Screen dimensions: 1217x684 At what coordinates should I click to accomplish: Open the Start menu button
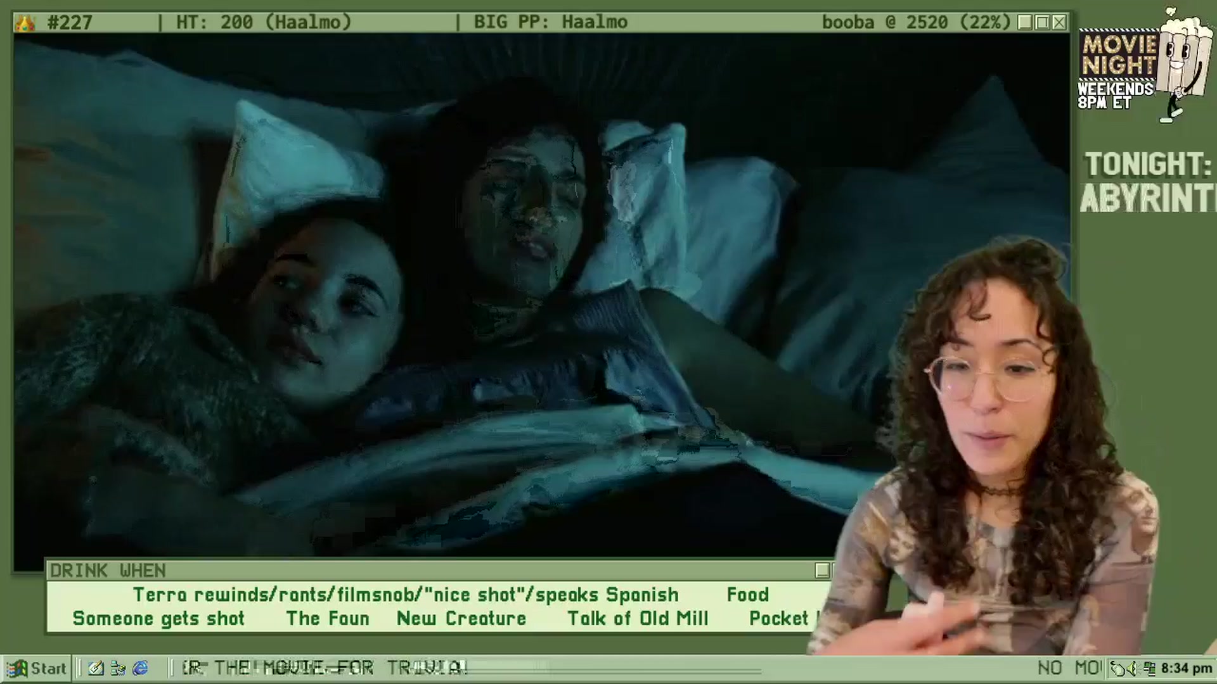click(36, 668)
